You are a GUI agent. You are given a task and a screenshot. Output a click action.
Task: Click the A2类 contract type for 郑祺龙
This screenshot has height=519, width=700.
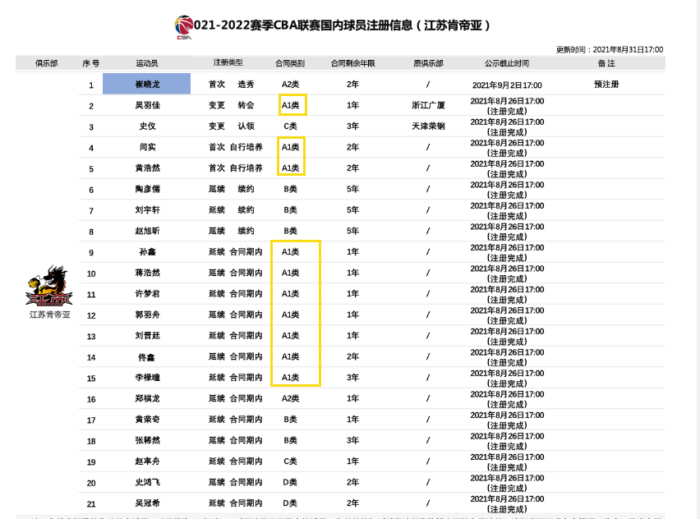click(290, 398)
